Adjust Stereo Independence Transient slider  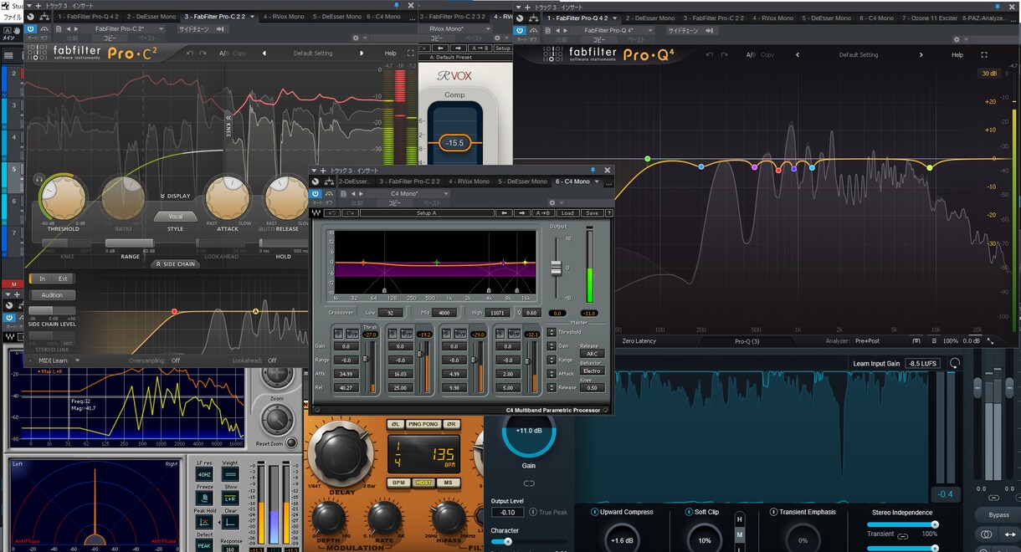click(x=902, y=524)
